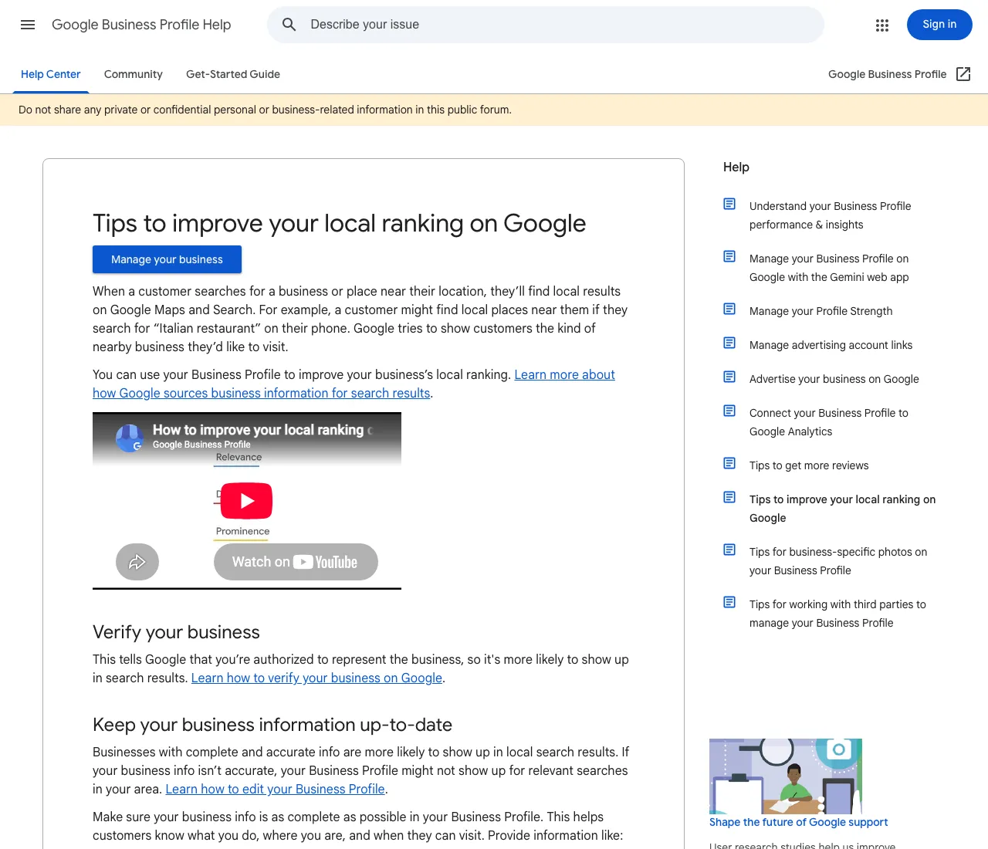Click article icon beside Connect to Google Analytics
This screenshot has height=849, width=988.
pos(729,411)
